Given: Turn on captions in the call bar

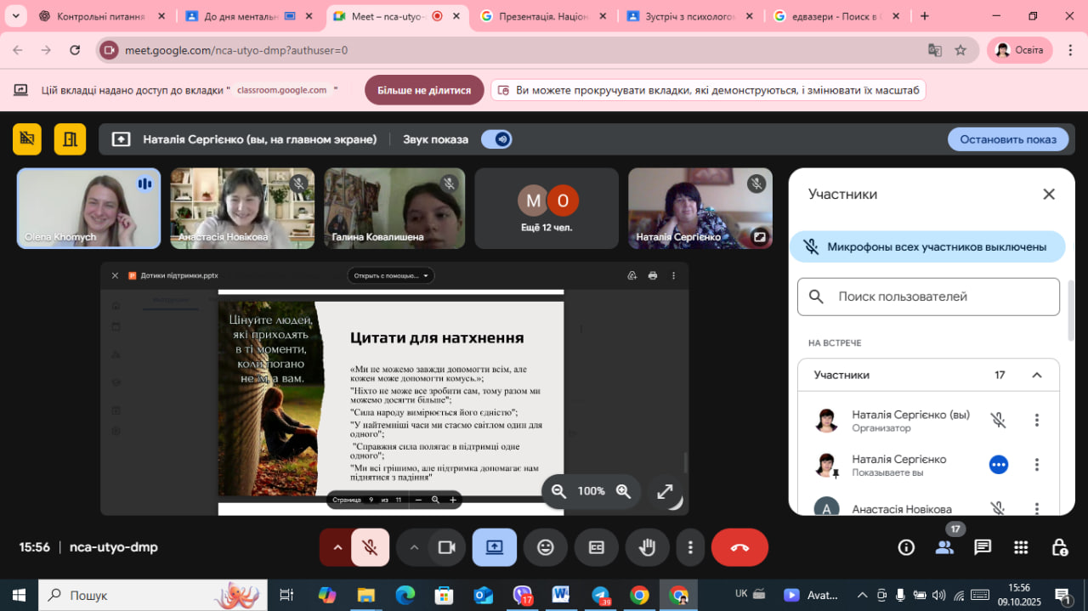Looking at the screenshot, I should [x=597, y=548].
